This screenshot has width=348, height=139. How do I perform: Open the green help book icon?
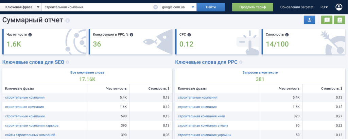click(340, 20)
